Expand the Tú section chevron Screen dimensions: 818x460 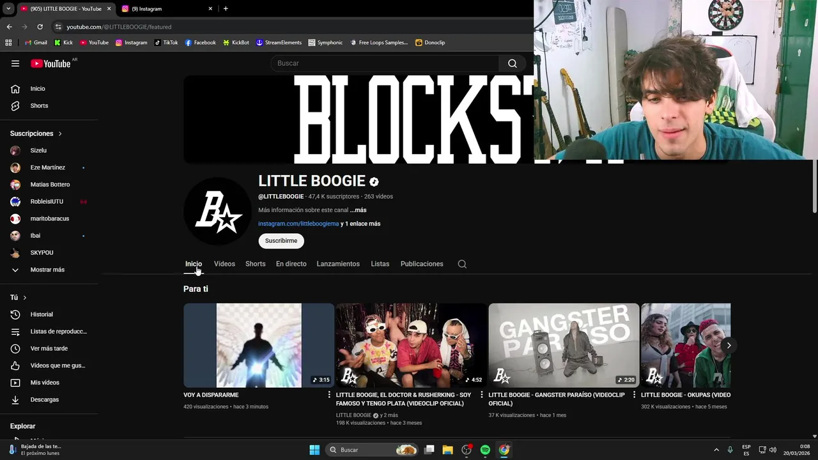(x=25, y=298)
